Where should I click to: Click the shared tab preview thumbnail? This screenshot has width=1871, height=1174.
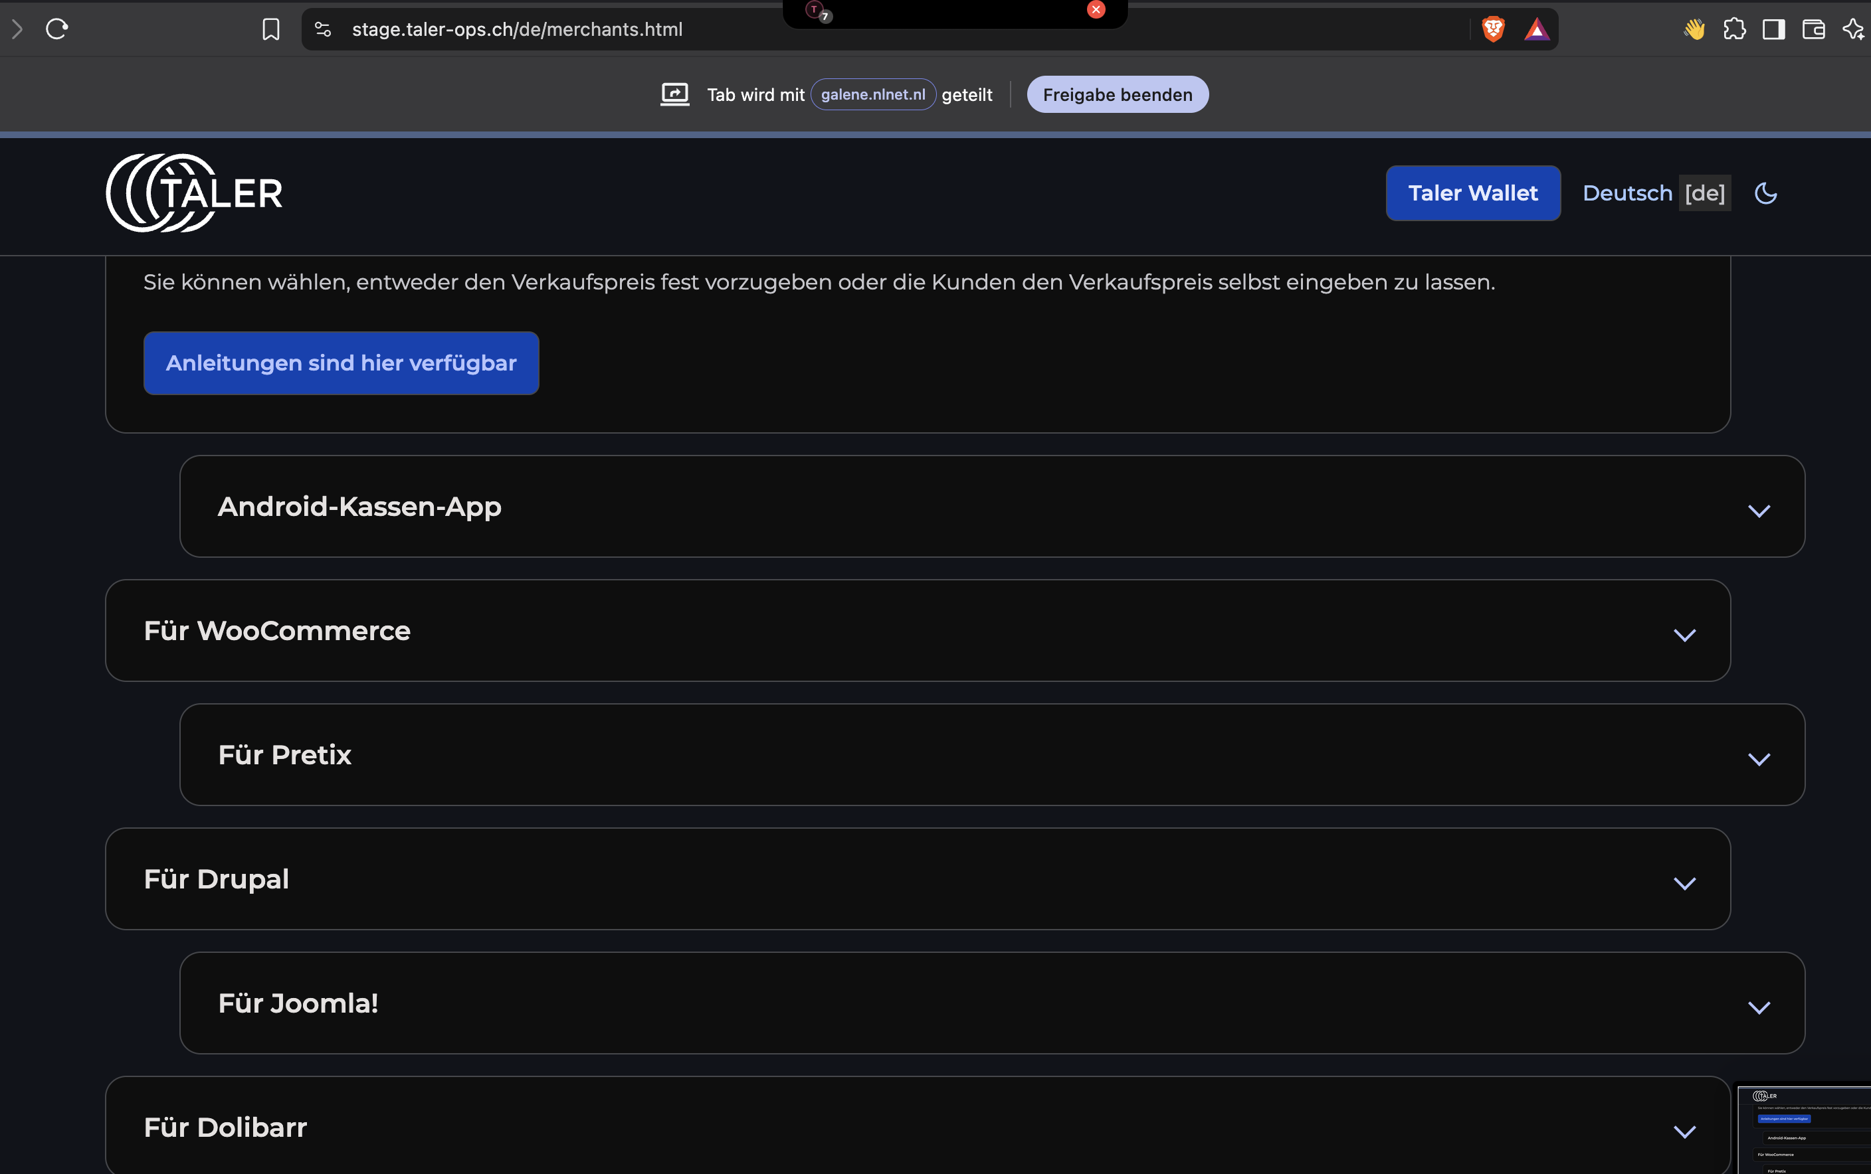pos(1804,1131)
